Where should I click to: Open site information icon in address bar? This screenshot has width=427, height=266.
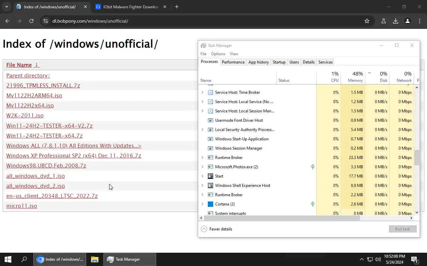[x=45, y=21]
